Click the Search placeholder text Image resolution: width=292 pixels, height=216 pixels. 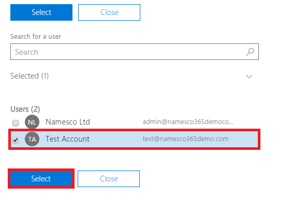pyautogui.click(x=26, y=52)
